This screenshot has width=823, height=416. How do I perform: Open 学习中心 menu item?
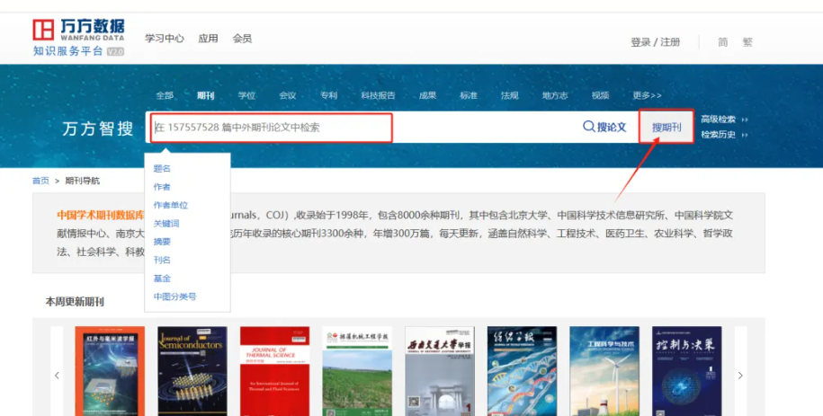pyautogui.click(x=165, y=39)
